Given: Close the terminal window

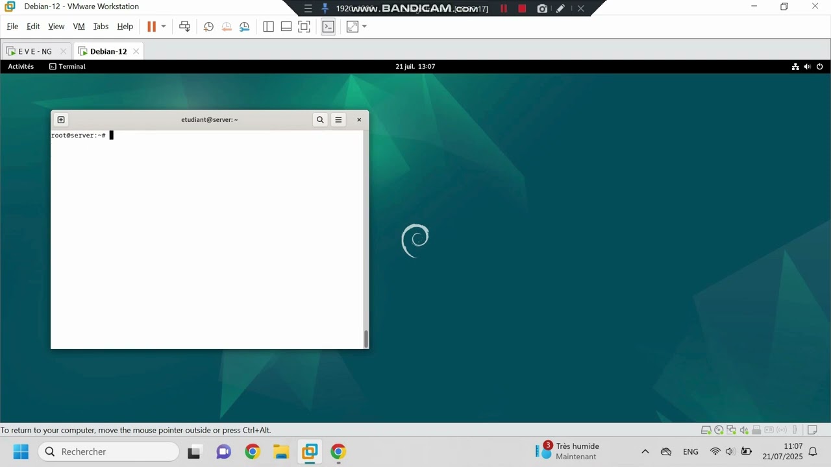Looking at the screenshot, I should [359, 120].
